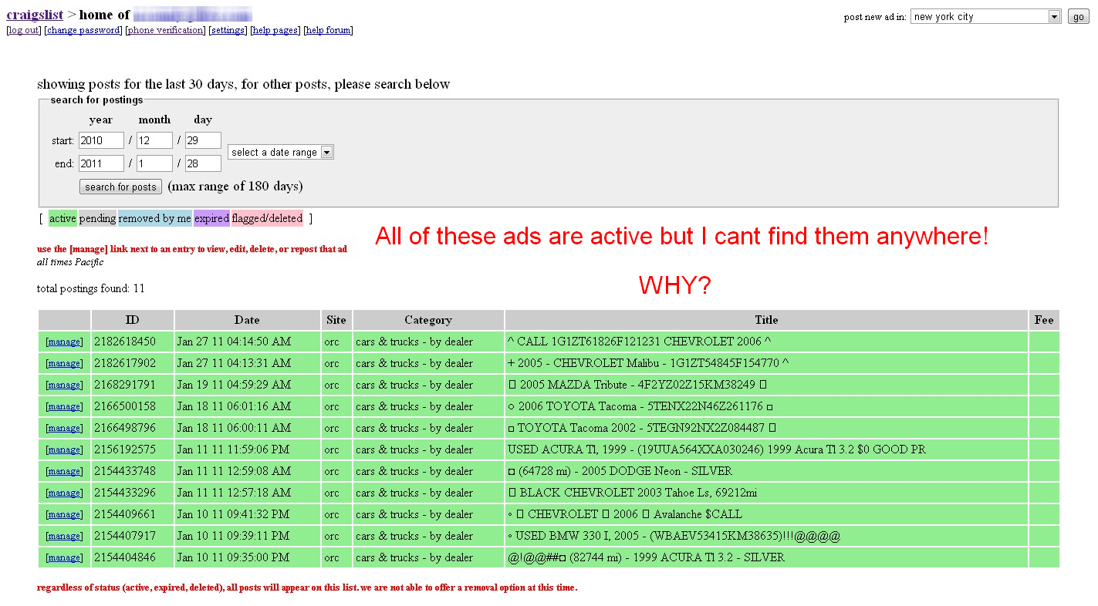Click the Title column header
The image size is (1098, 606).
coord(766,320)
